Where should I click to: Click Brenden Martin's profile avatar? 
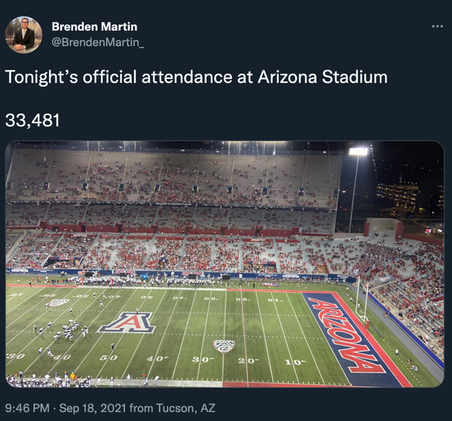(x=23, y=35)
